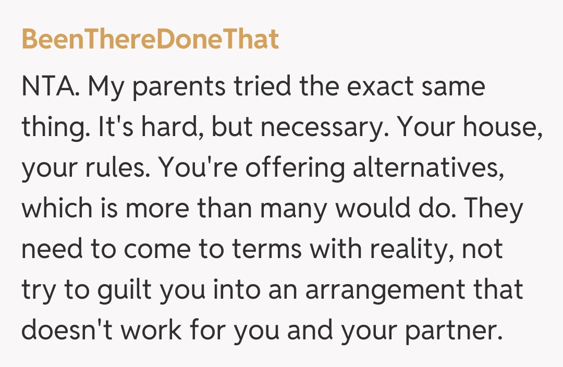
Task: Click the word "They" in the comment
Action: [x=493, y=209]
